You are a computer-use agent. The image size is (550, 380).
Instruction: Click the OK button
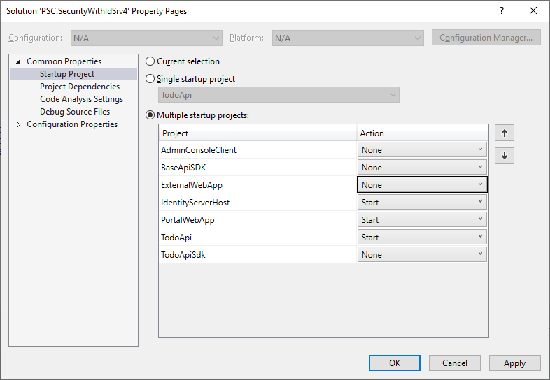[x=395, y=363]
